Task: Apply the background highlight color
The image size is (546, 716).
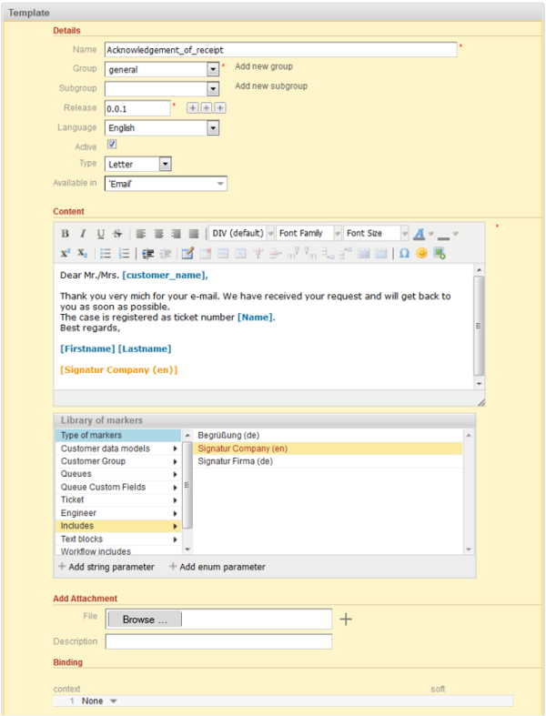Action: [443, 234]
